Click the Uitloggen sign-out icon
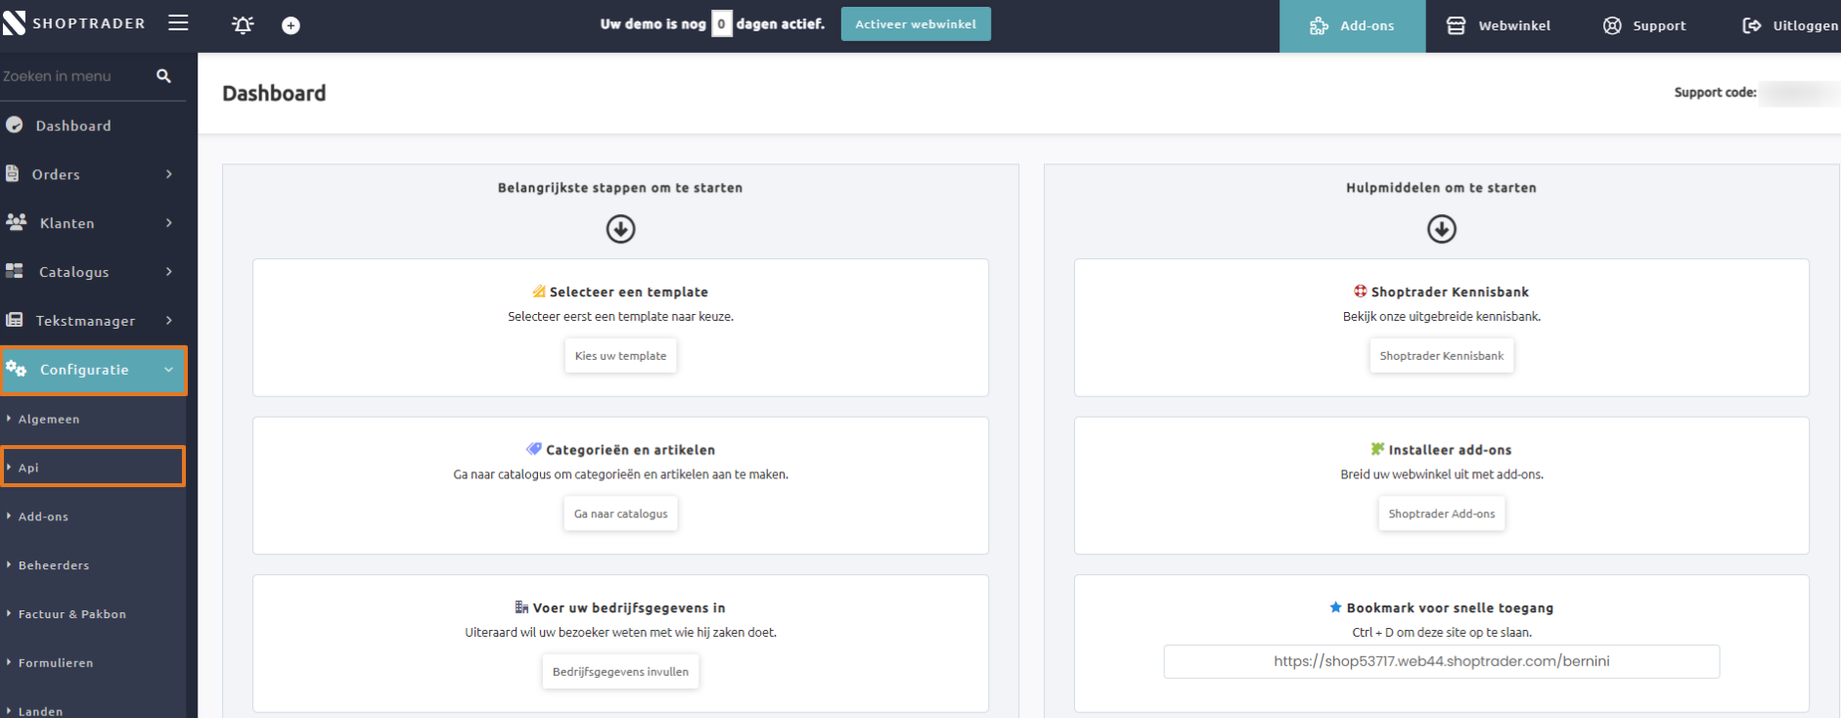This screenshot has width=1841, height=718. tap(1752, 25)
